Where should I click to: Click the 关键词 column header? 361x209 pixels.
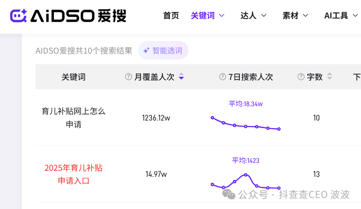[x=73, y=77]
